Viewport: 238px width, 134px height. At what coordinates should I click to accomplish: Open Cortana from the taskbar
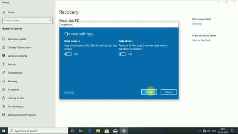coord(72,131)
